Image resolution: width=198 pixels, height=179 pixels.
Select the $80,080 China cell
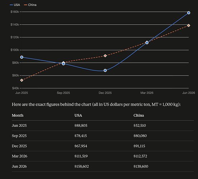[x=140, y=136]
